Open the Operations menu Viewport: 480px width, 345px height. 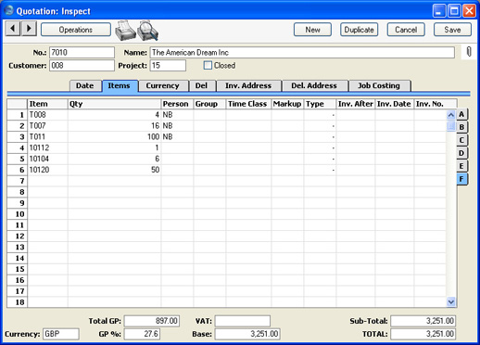point(76,30)
